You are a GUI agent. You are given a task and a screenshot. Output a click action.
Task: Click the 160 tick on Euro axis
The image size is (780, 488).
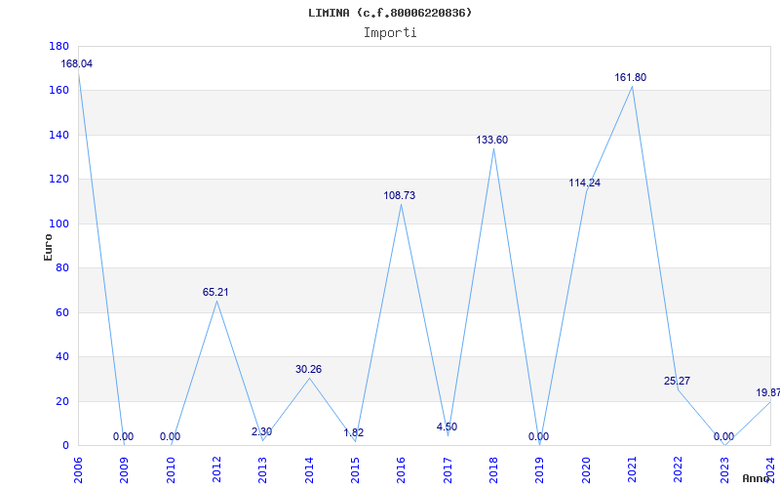click(58, 91)
